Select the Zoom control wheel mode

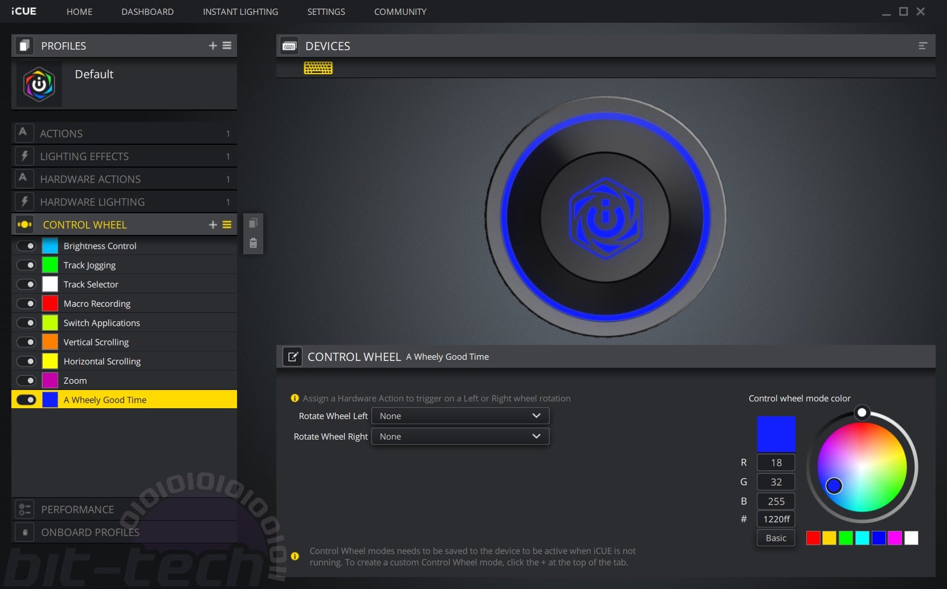[124, 380]
